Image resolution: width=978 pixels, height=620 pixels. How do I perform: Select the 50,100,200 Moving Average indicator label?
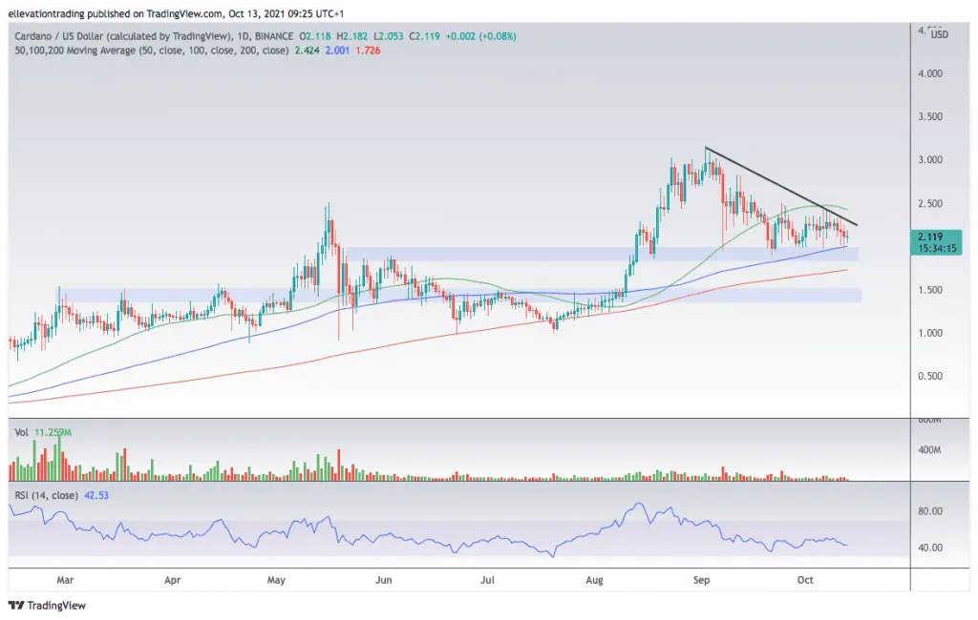[x=152, y=51]
